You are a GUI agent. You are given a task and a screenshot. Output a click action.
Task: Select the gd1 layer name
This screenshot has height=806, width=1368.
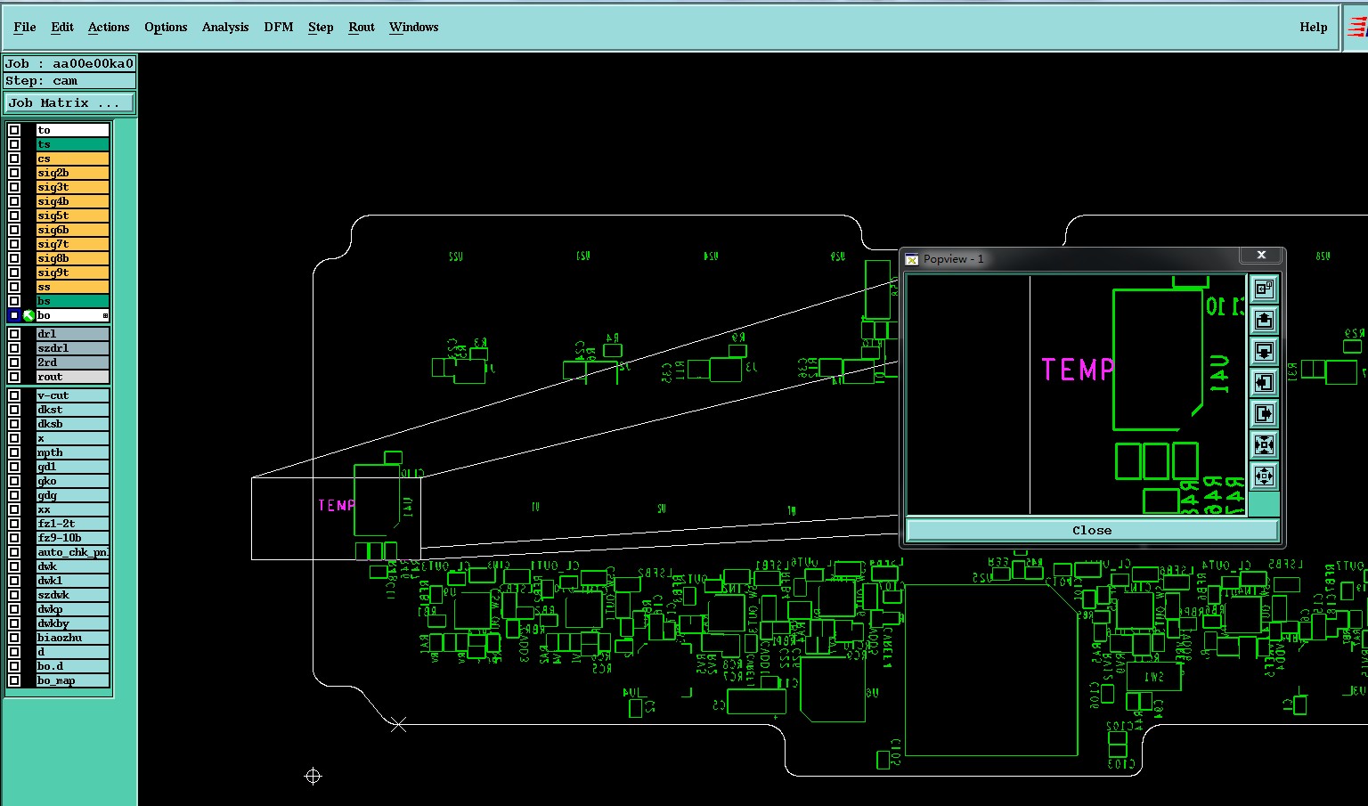pos(72,467)
